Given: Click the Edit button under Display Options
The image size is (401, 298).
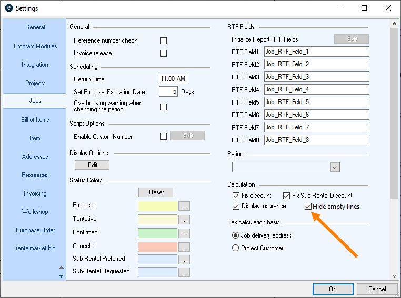Looking at the screenshot, I should point(92,165).
